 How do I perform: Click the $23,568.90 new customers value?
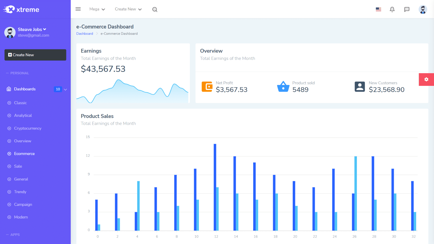tap(387, 90)
